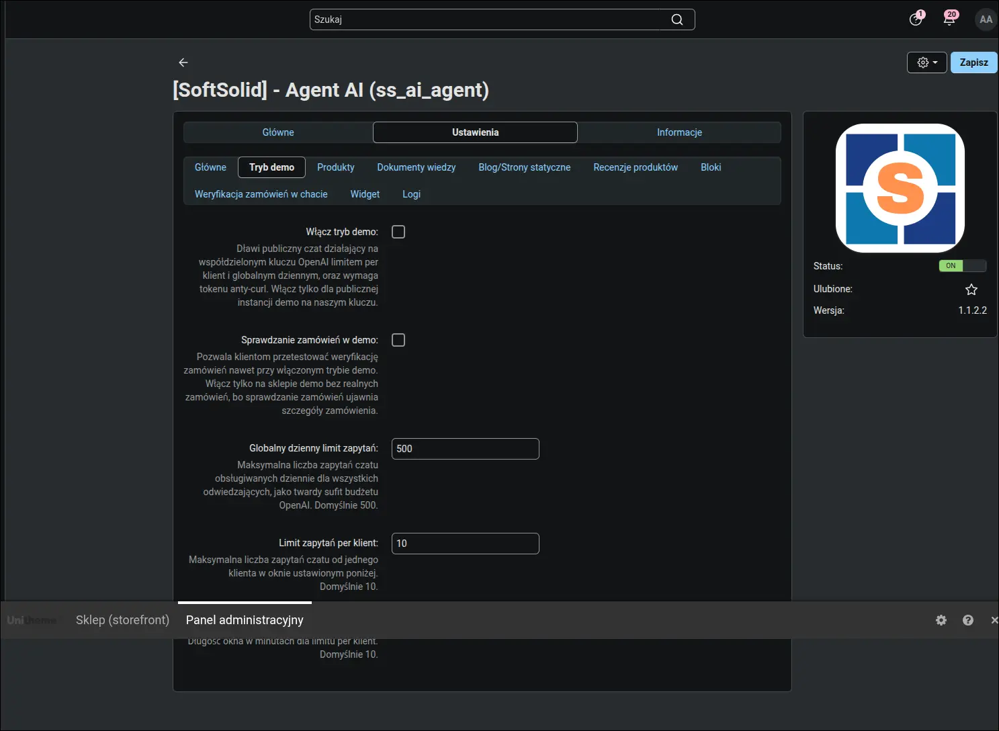Open the AA user avatar menu
The image size is (999, 731).
[986, 19]
